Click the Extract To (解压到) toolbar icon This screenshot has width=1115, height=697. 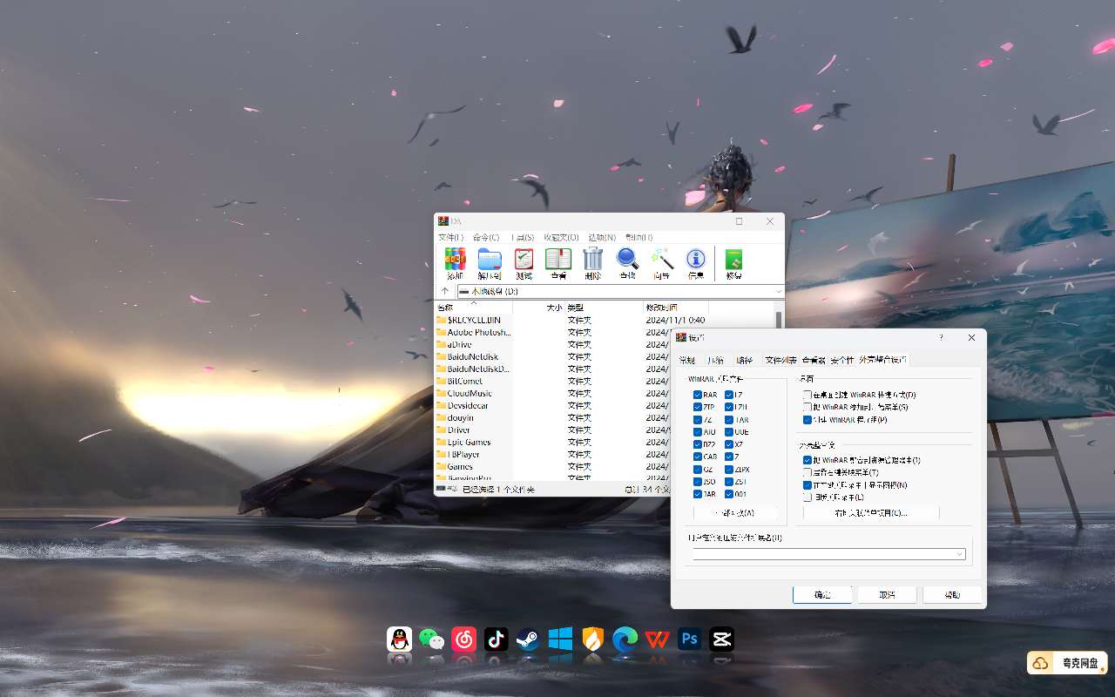490,263
